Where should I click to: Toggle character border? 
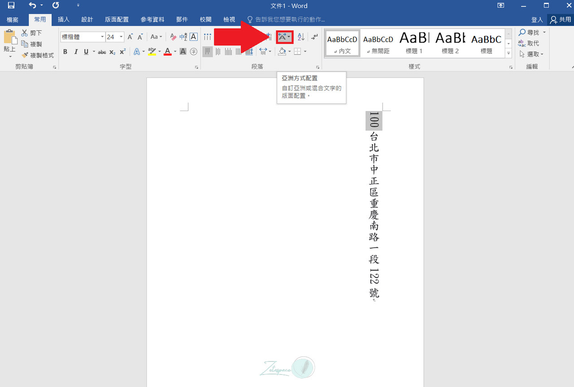tap(193, 37)
